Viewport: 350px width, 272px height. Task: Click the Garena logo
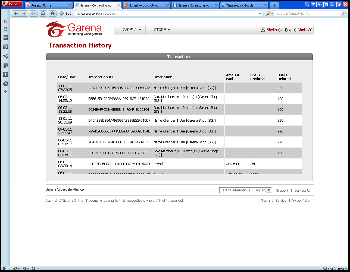click(74, 29)
